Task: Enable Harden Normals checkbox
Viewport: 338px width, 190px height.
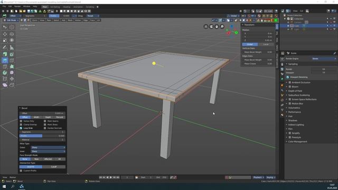Action: pyautogui.click(x=45, y=128)
